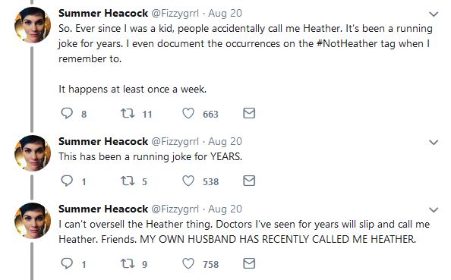Click the Aug 20 timestamp on second tweet
This screenshot has height=280, width=451.
click(x=225, y=141)
